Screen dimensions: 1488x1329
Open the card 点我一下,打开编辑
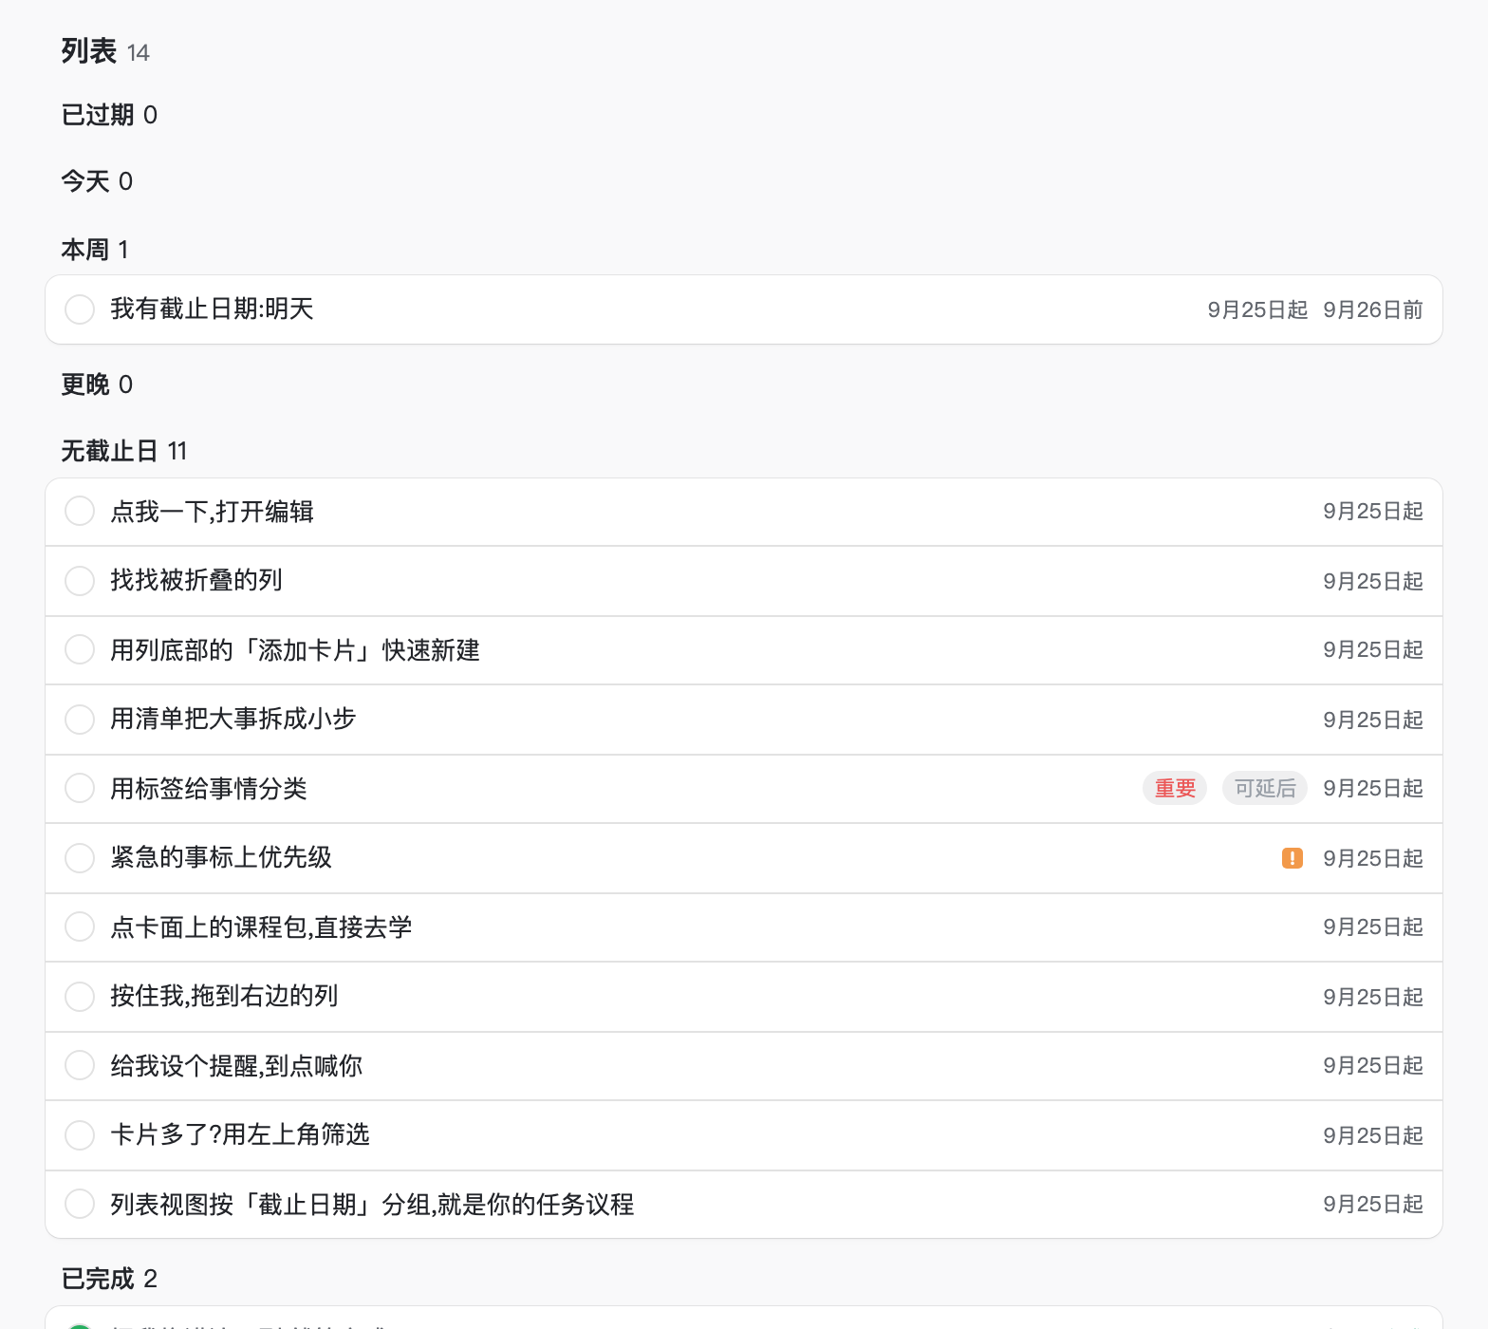point(212,512)
